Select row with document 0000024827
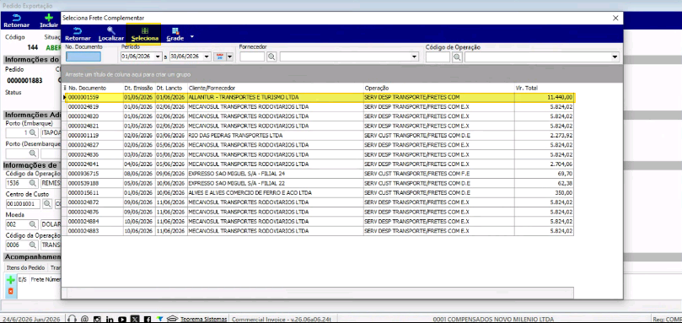Viewport: 682px width, 323px height. [320, 145]
